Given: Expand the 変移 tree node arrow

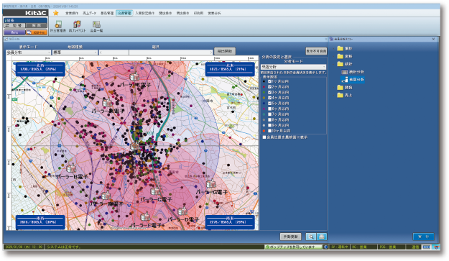Looking at the screenshot, I should pos(334,56).
